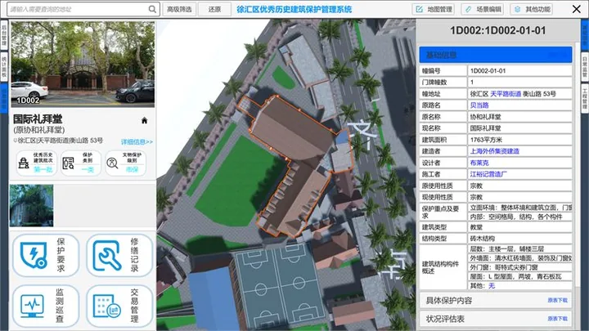
Task: Click 原表下载 beside 具体保护内容
Action: click(557, 300)
